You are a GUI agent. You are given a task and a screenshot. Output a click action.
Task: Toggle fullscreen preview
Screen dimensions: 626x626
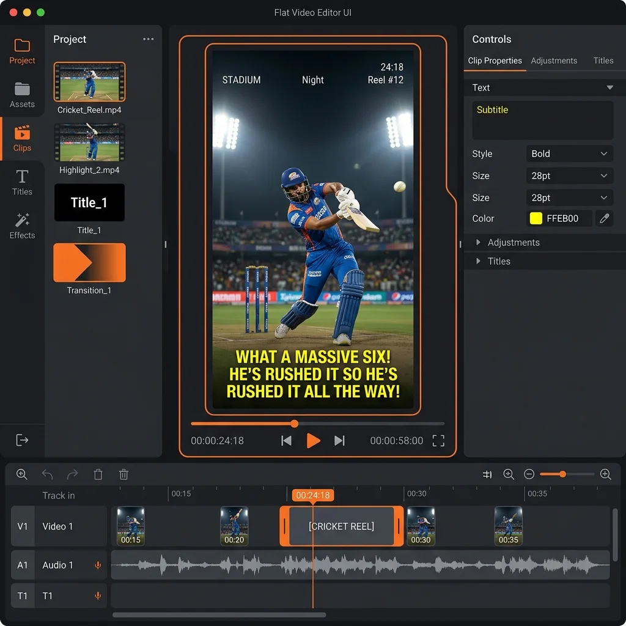click(438, 440)
